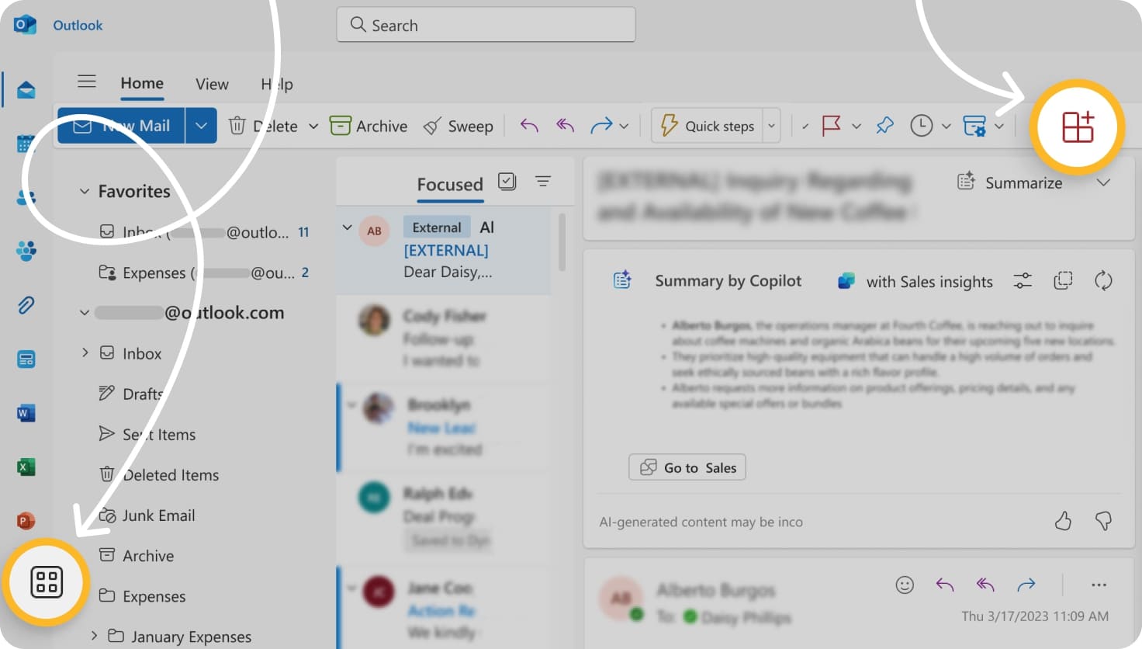
Task: Click the Go to Sales button
Action: coord(687,467)
